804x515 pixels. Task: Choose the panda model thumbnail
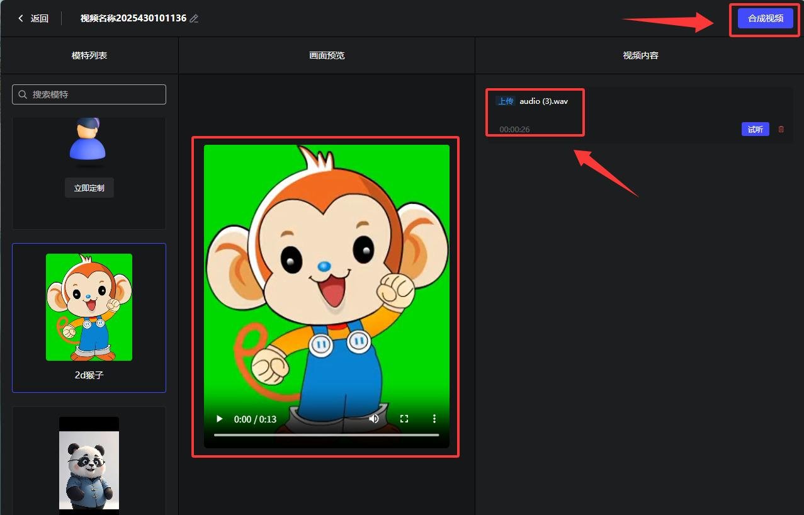pyautogui.click(x=89, y=463)
